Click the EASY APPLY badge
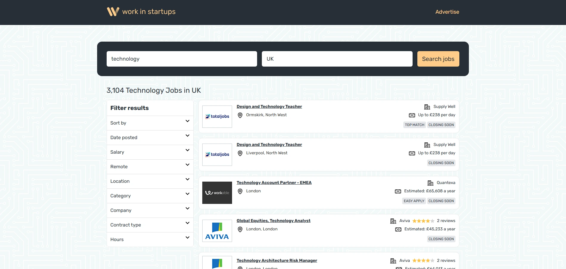The height and width of the screenshot is (269, 566). coord(414,201)
